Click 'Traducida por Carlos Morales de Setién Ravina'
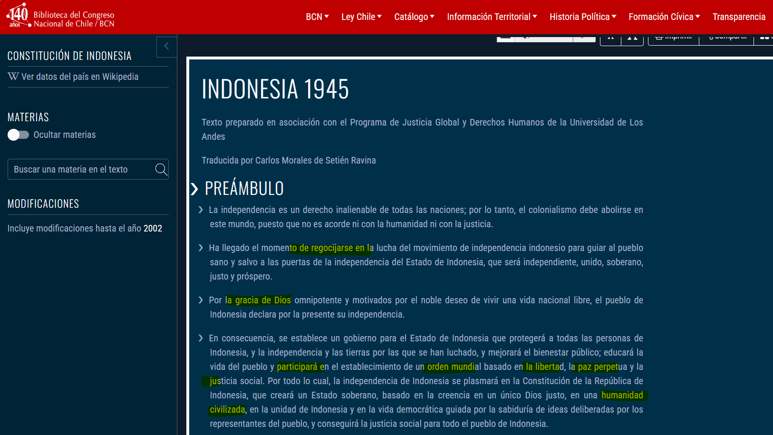773x435 pixels. pyautogui.click(x=289, y=160)
